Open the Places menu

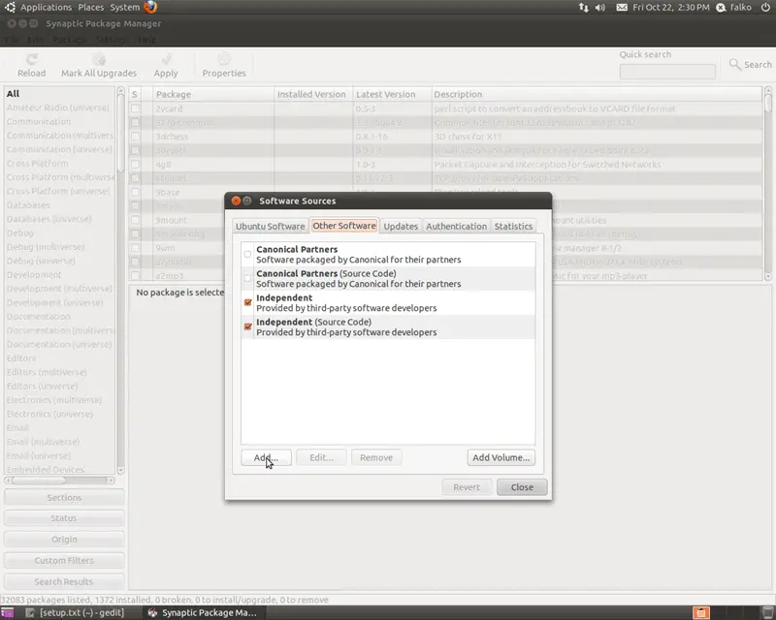[91, 8]
